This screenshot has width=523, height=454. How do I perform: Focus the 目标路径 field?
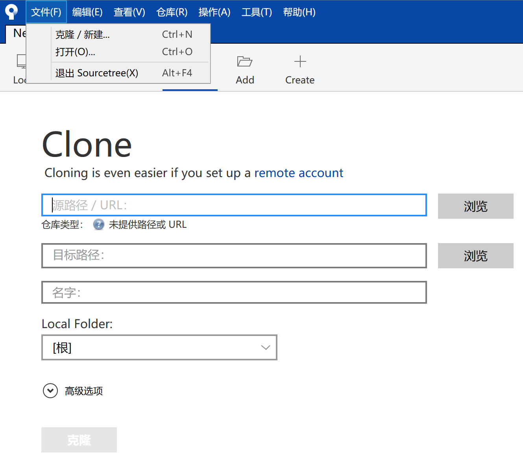tap(234, 256)
